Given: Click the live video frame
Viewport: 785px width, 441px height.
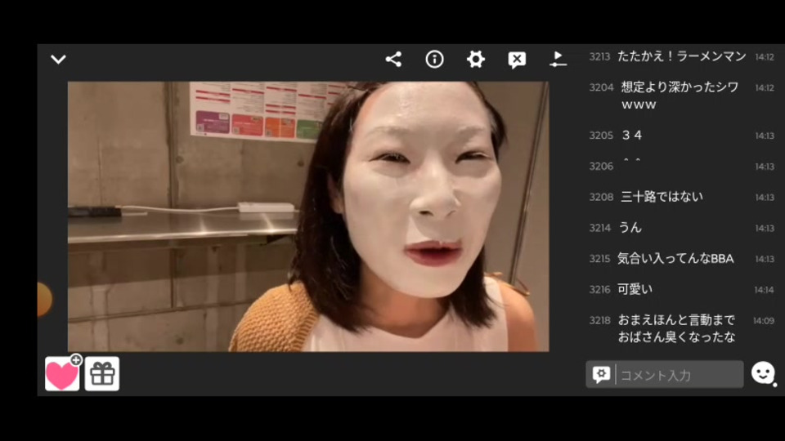Looking at the screenshot, I should 308,216.
